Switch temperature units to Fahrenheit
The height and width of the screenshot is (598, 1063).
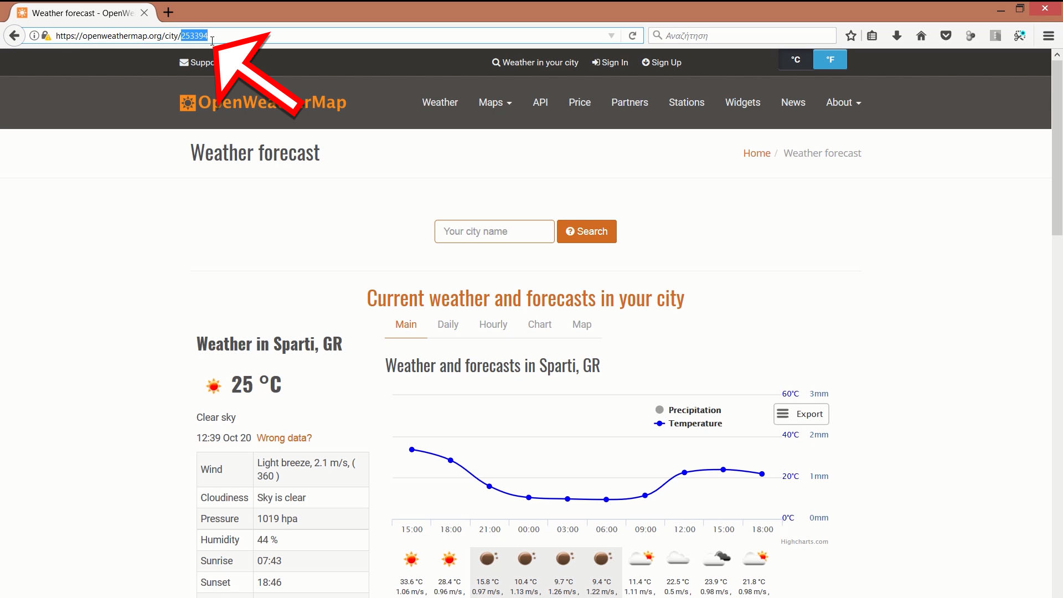(830, 59)
